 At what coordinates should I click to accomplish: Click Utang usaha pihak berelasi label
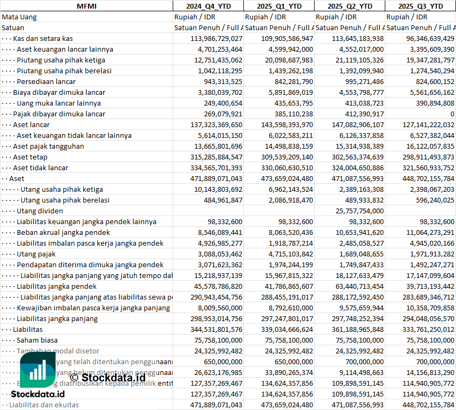click(65, 200)
